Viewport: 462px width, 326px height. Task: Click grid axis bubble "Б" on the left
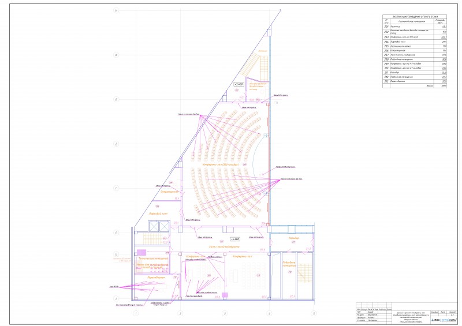coord(116,254)
